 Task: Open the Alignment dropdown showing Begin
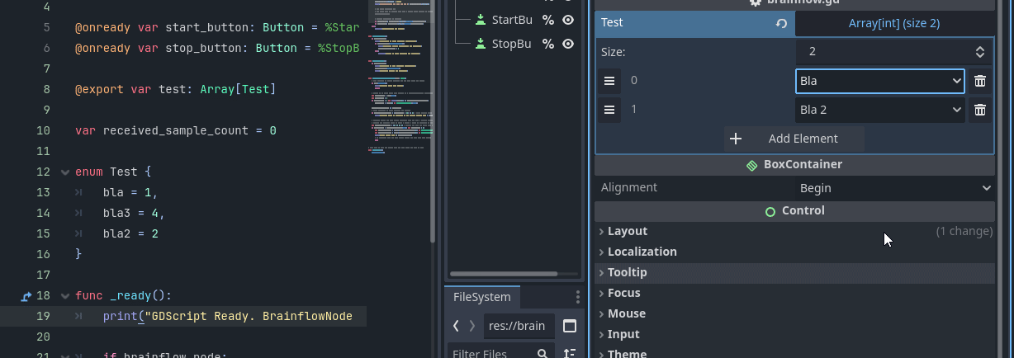pos(895,188)
